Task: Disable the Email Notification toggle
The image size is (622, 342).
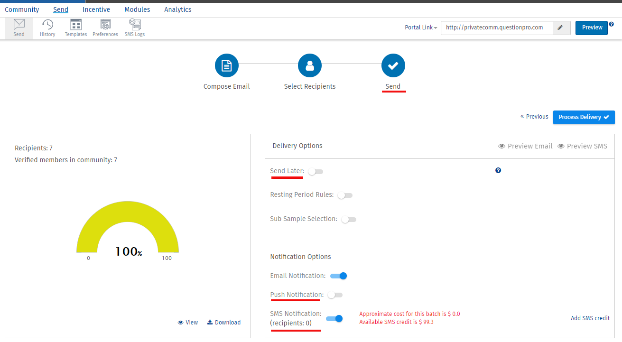Action: click(x=339, y=276)
